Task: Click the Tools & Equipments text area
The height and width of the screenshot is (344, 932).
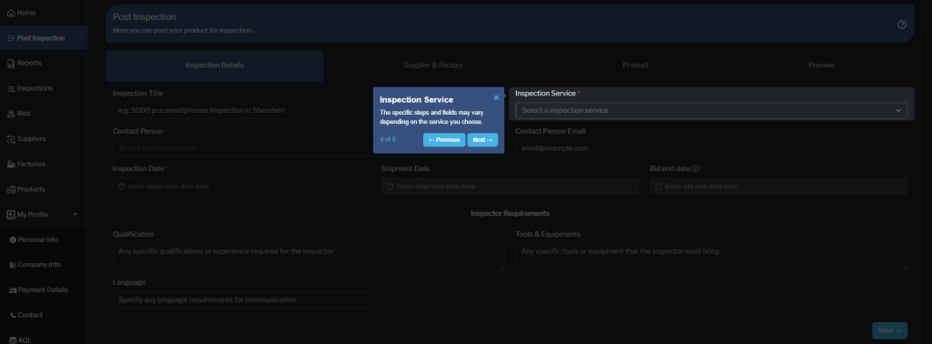Action: tap(712, 258)
